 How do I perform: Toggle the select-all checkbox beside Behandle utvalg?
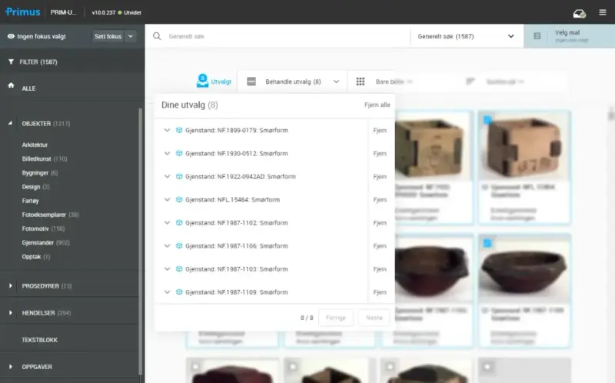251,81
